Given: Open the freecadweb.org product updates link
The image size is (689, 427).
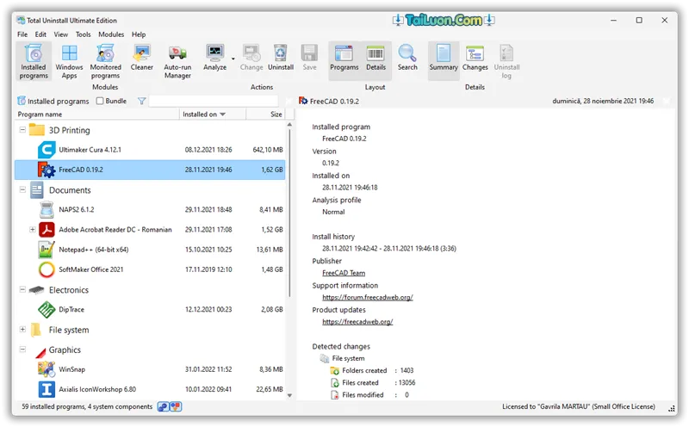Looking at the screenshot, I should pos(357,322).
